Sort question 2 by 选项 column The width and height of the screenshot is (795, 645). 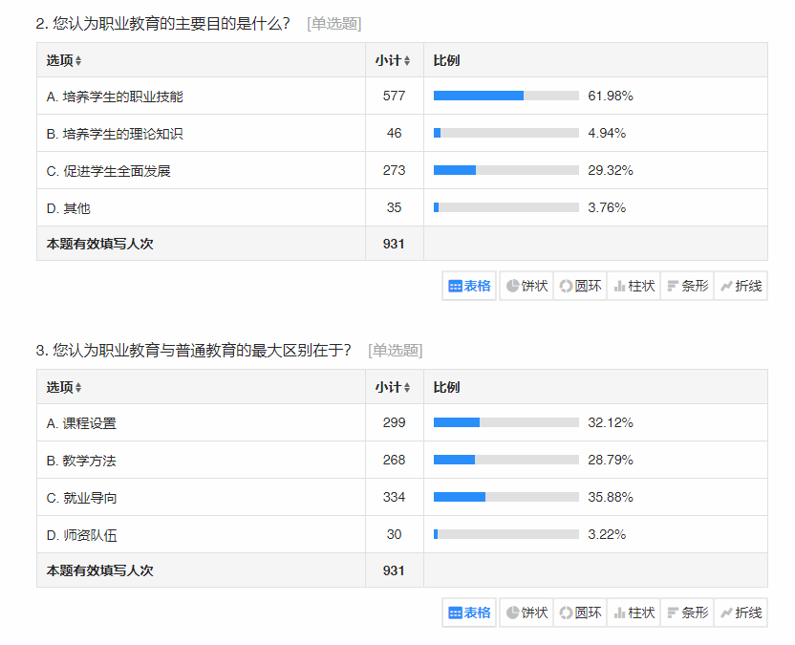[65, 61]
